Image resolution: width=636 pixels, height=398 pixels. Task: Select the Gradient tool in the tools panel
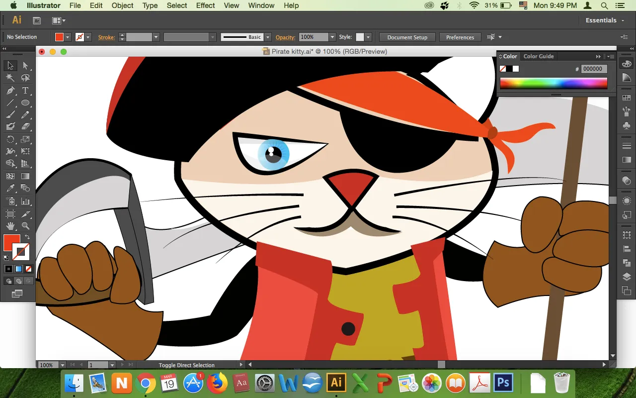point(26,176)
